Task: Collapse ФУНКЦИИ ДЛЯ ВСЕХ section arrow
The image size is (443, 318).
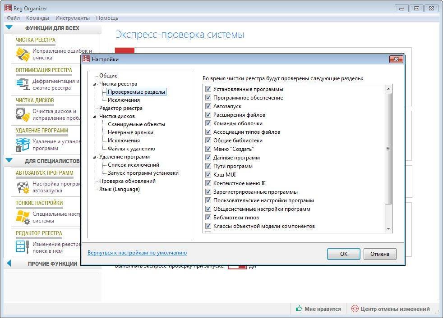Action: tap(9, 27)
